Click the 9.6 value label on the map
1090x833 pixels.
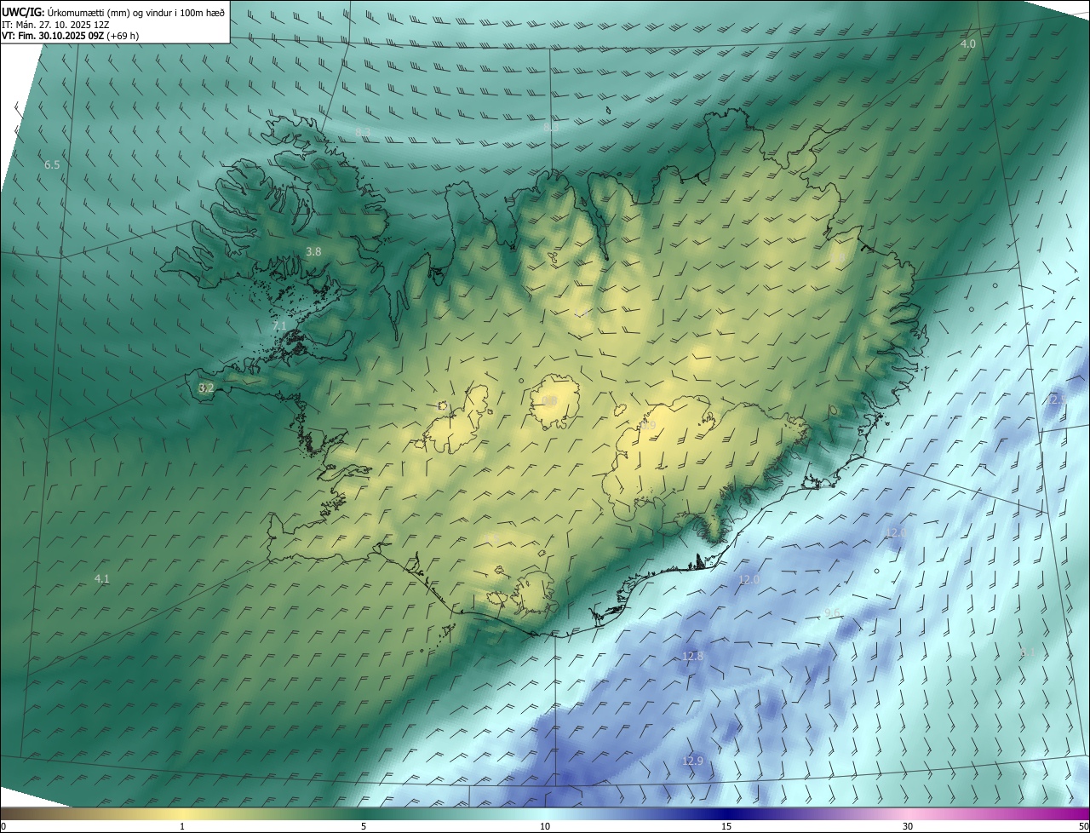[833, 613]
